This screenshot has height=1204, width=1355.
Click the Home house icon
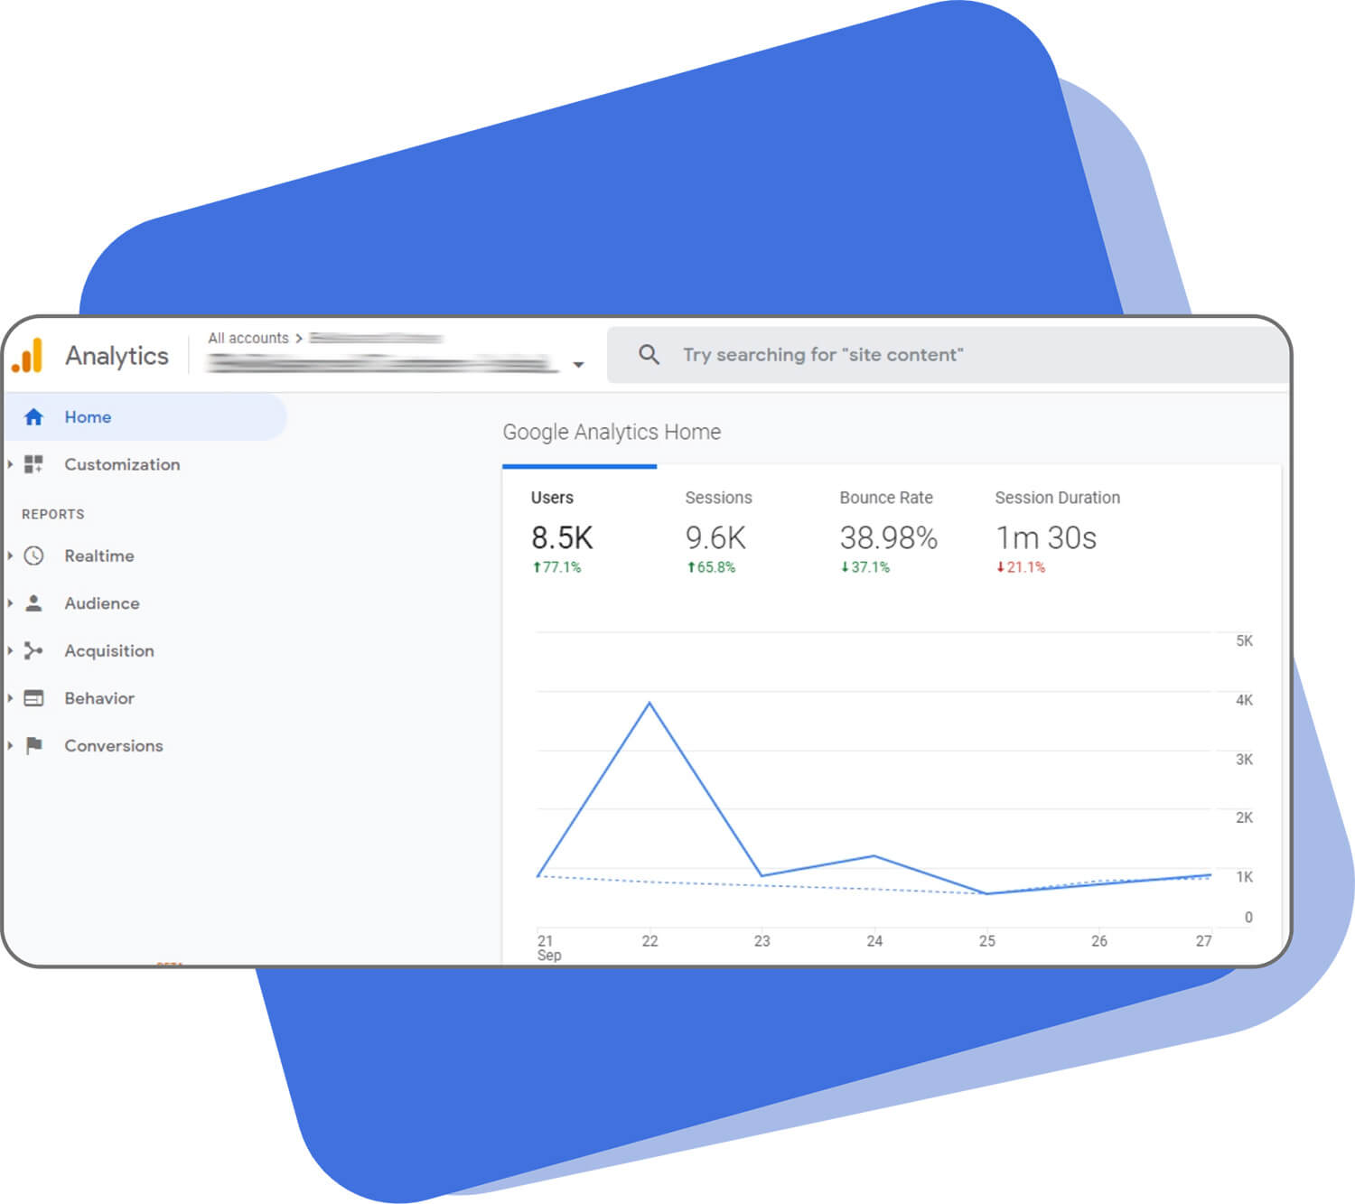[x=33, y=416]
